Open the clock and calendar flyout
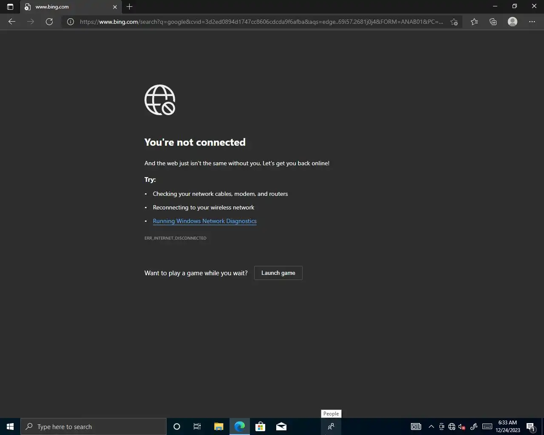This screenshot has width=544, height=435. coord(508,427)
